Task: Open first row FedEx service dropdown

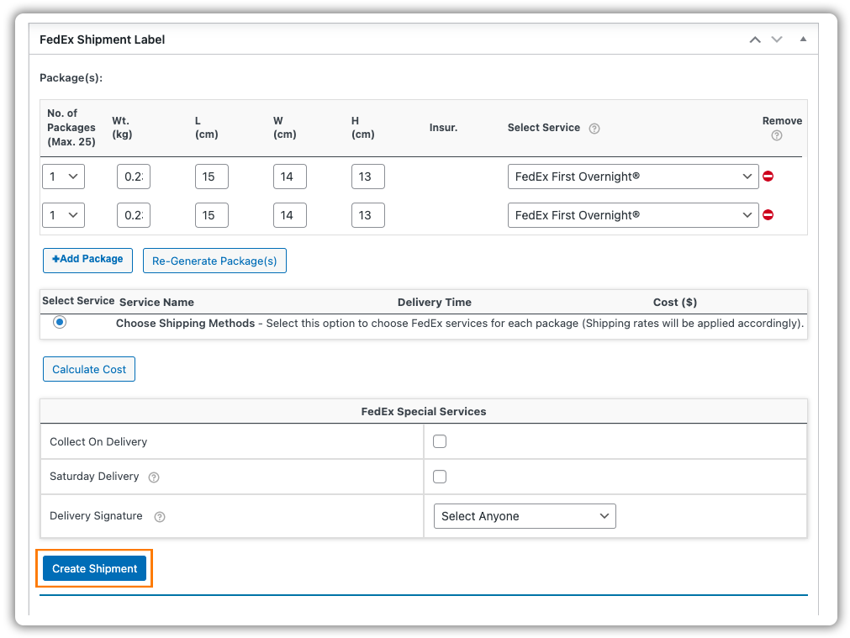Action: click(632, 177)
